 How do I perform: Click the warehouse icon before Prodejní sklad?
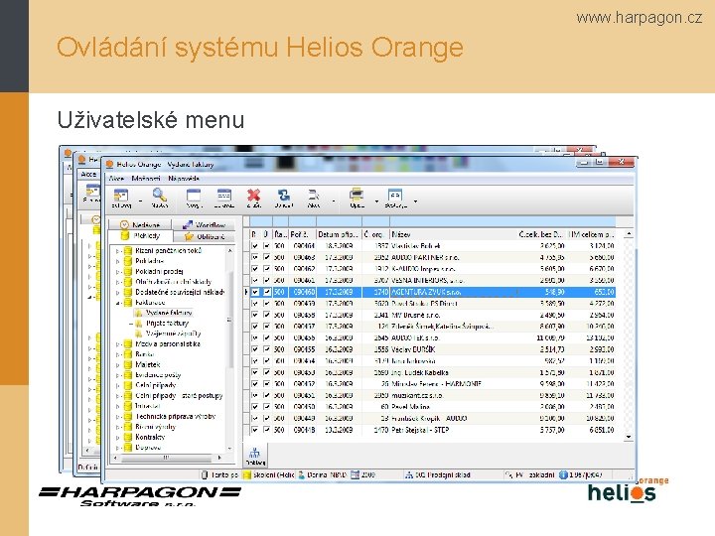409,474
